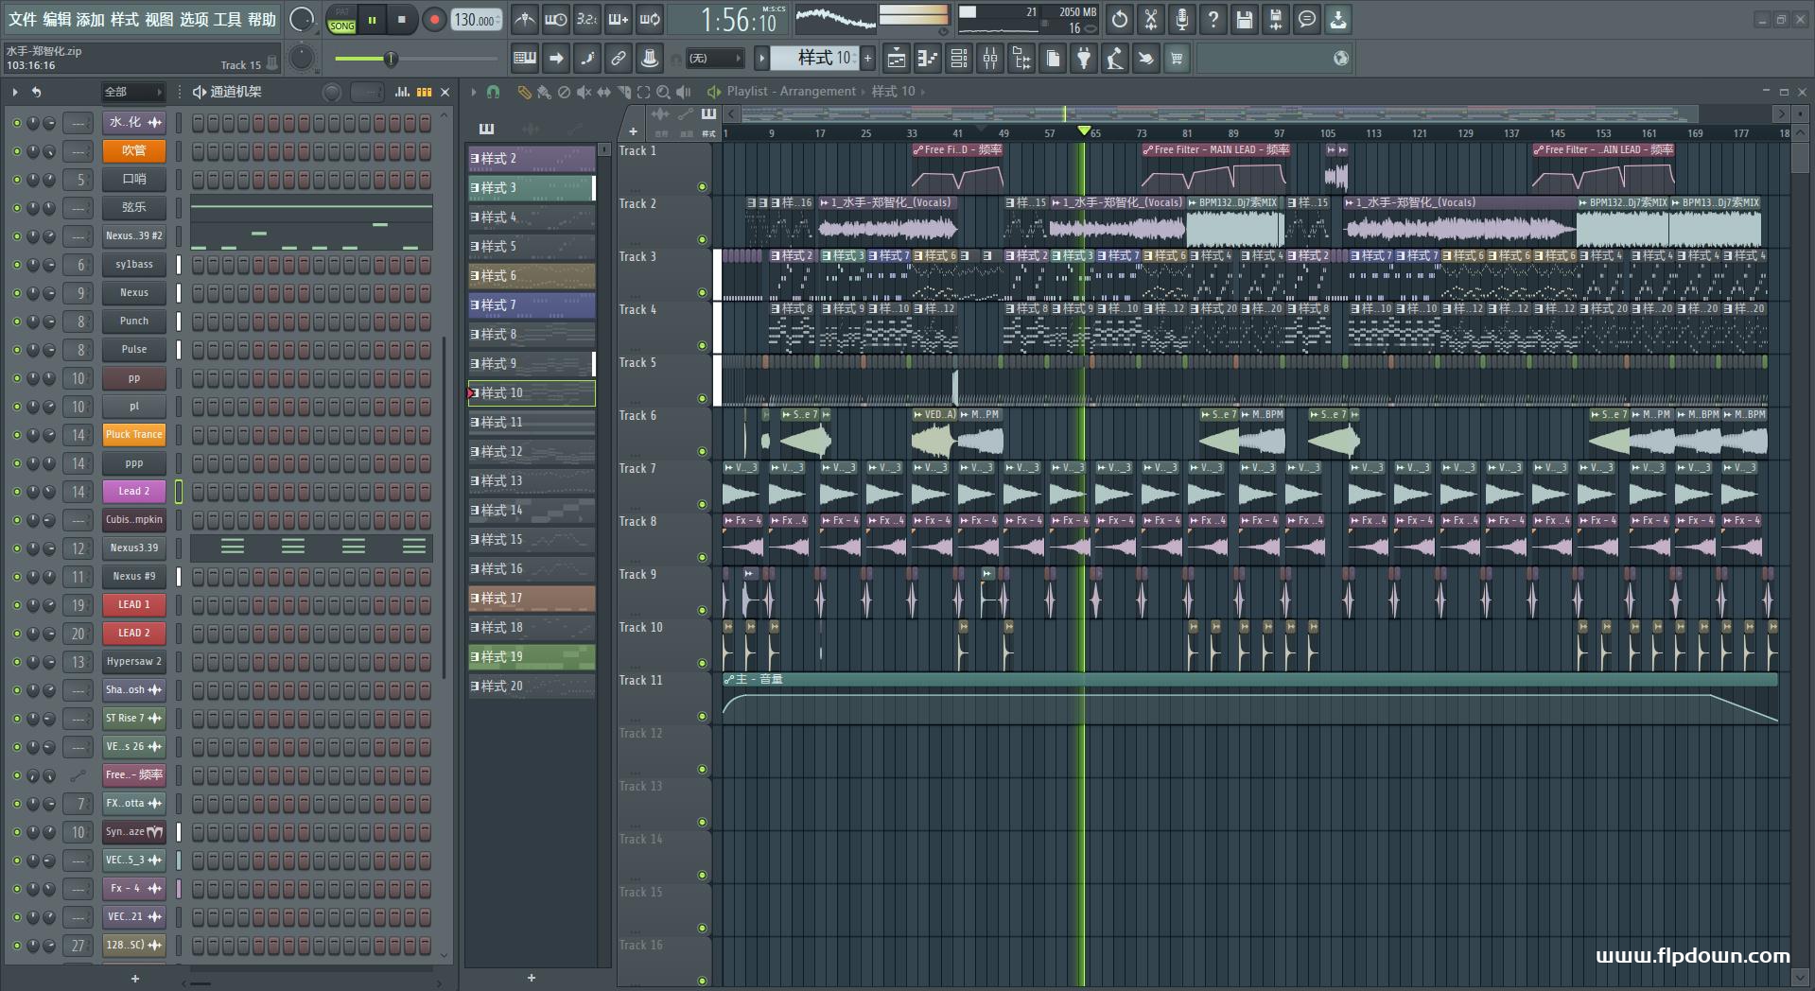
Task: Open the piano roll view icon
Action: (x=928, y=59)
